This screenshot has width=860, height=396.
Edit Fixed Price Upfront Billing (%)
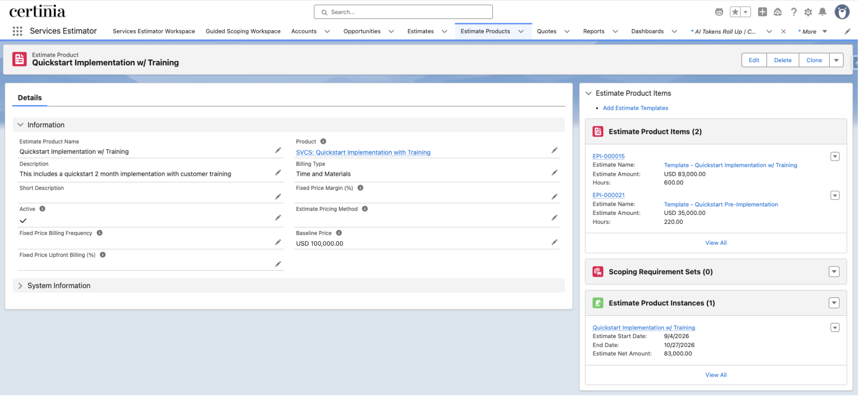[278, 264]
